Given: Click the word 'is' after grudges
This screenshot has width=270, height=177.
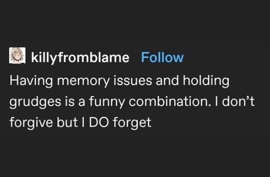Looking at the screenshot, I should pos(70,101).
